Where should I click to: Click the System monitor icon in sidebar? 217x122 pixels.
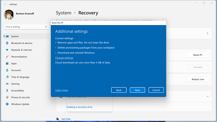point(7,36)
